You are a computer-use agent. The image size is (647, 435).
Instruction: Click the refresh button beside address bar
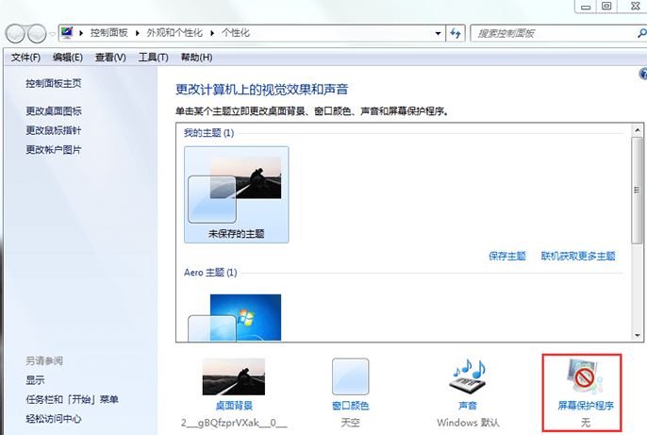(x=456, y=33)
